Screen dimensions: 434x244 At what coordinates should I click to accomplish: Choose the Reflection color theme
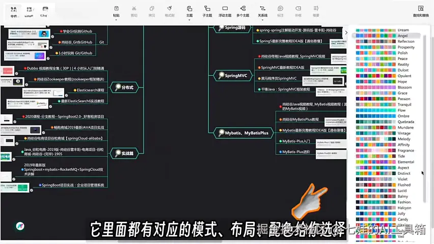click(385, 42)
